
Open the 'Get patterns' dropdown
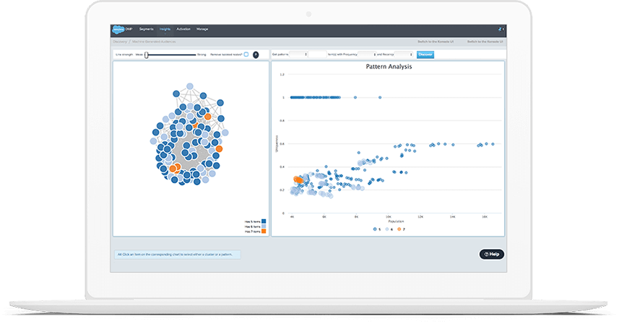[297, 54]
